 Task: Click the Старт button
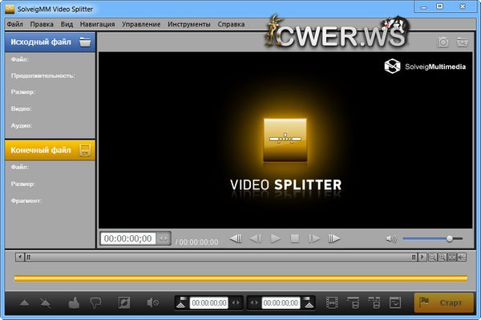click(443, 303)
